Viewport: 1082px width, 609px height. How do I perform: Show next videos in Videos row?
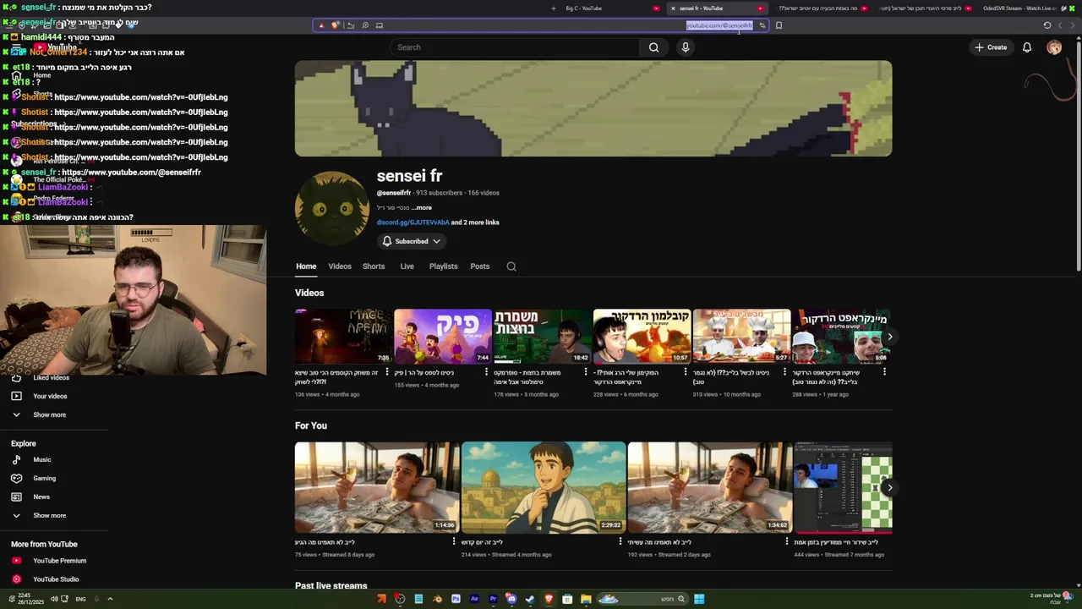tap(889, 337)
